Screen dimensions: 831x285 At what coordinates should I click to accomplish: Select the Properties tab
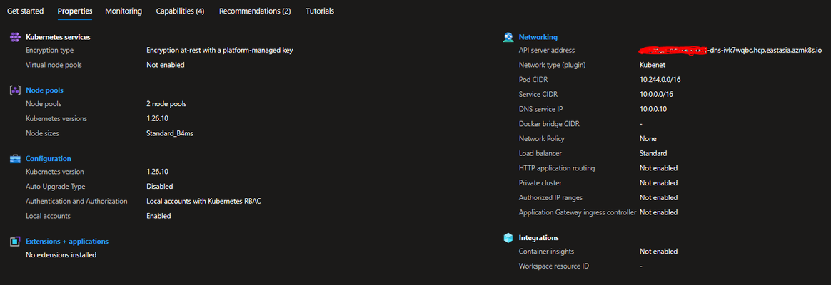point(75,11)
